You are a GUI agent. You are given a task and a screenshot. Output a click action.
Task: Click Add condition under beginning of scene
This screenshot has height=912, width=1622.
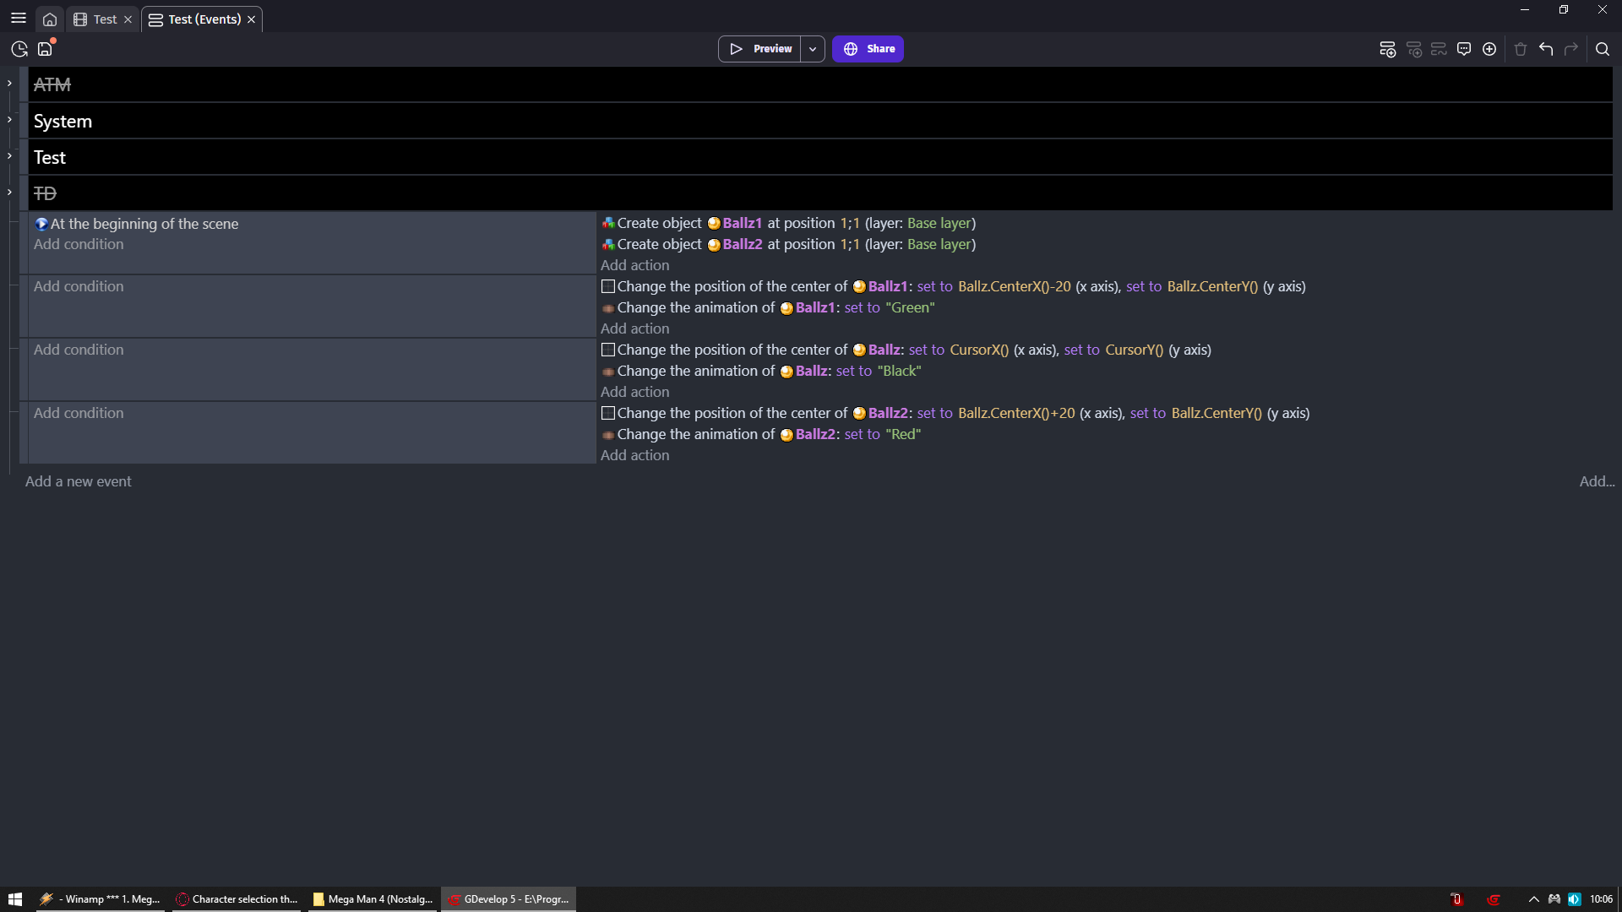(79, 244)
